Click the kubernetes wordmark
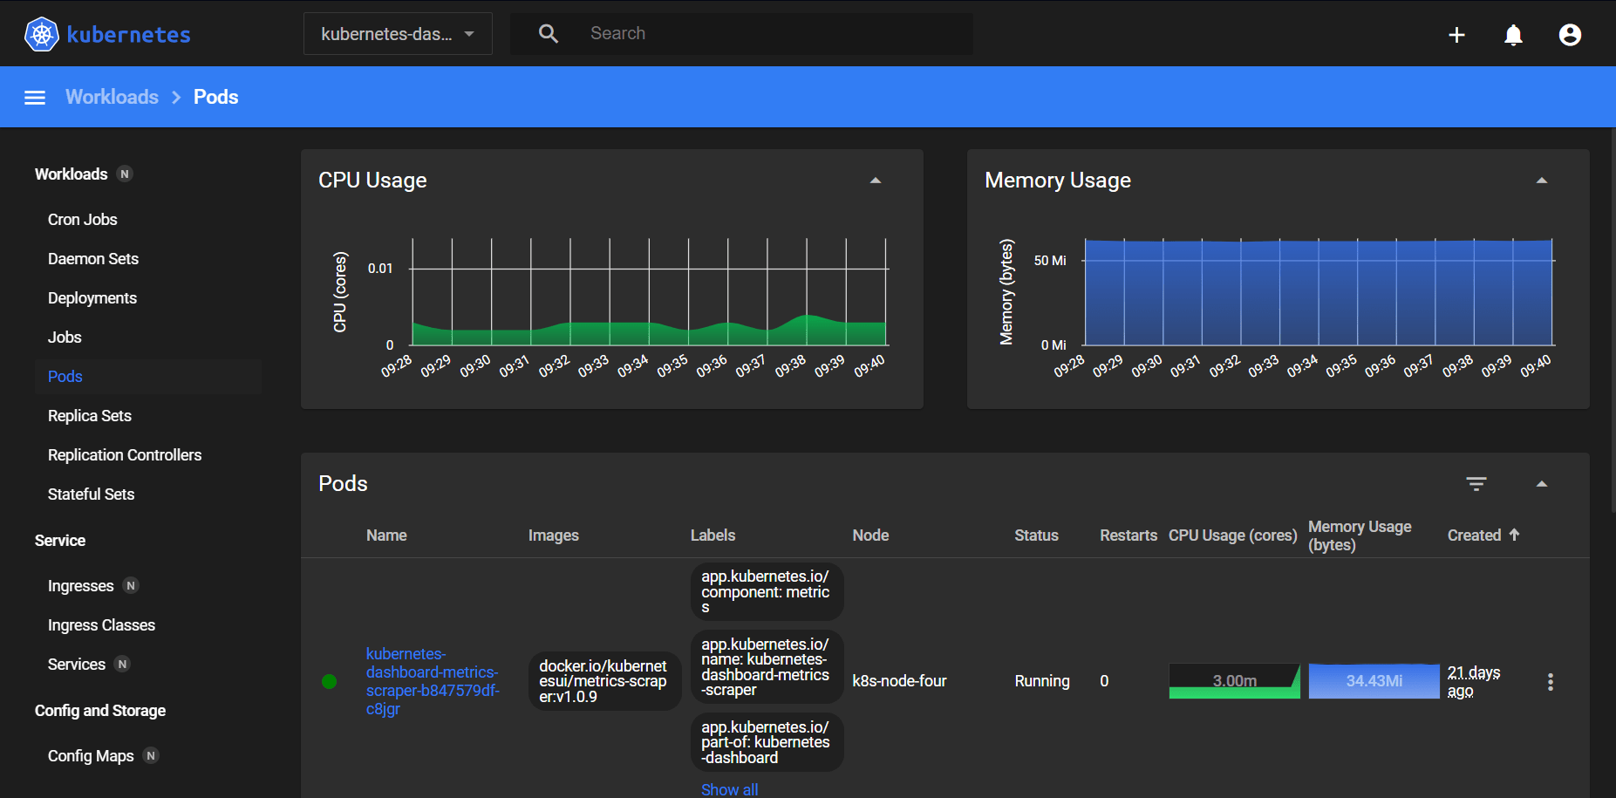The image size is (1616, 798). (x=129, y=35)
